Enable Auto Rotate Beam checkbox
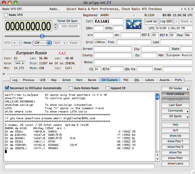 click(71, 88)
